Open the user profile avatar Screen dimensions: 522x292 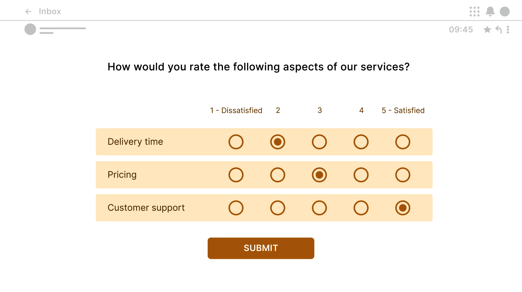505,11
